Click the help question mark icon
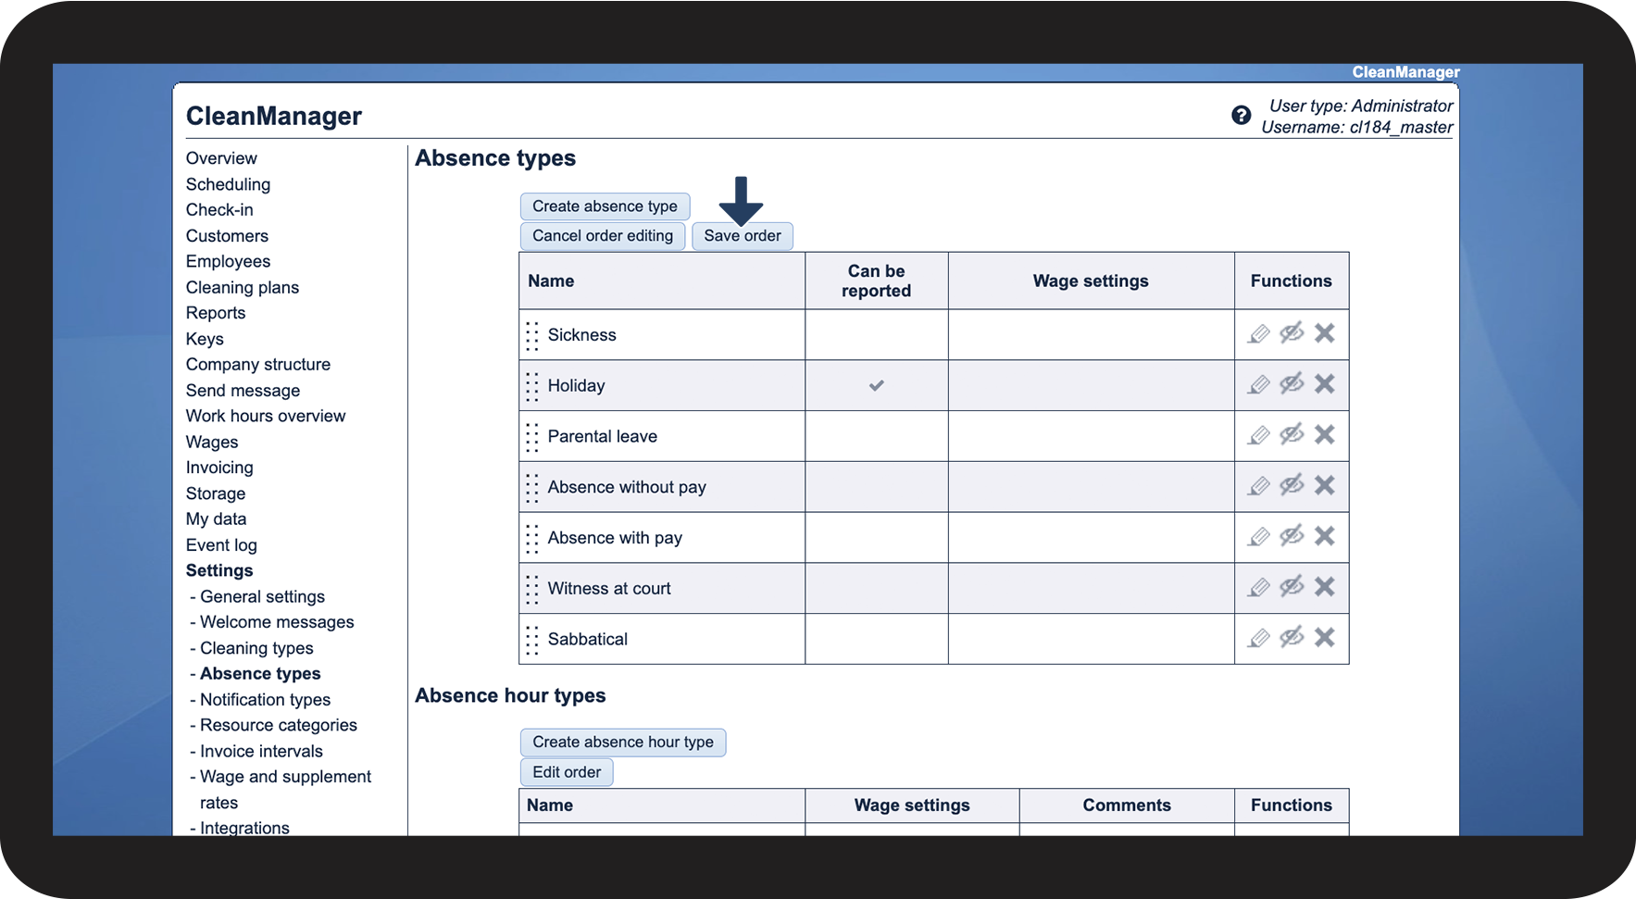This screenshot has height=899, width=1636. tap(1241, 116)
